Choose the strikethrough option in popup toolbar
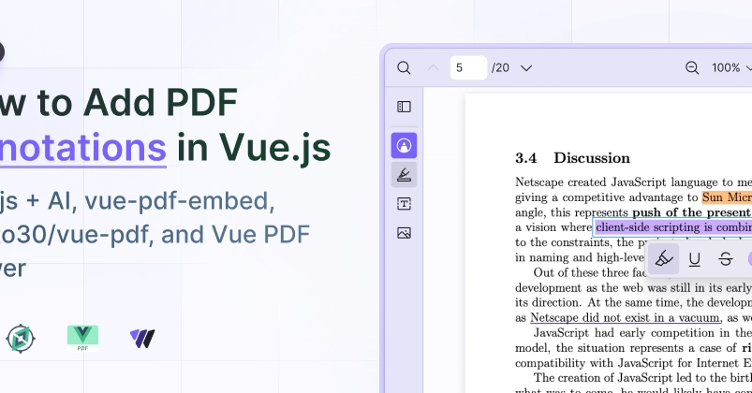 pos(726,259)
